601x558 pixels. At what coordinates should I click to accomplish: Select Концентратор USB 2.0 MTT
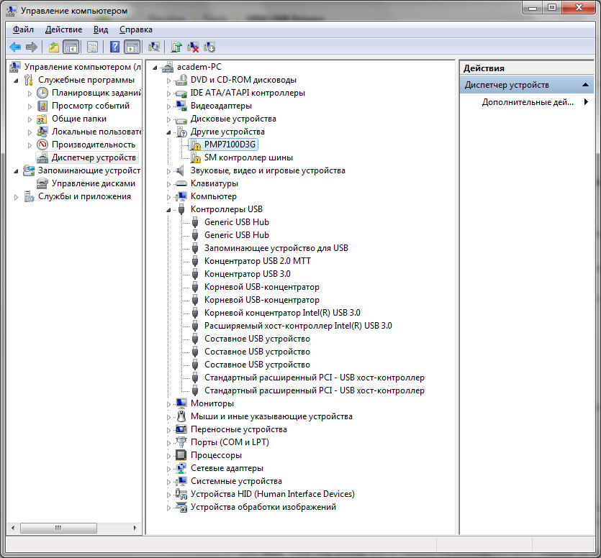257,261
